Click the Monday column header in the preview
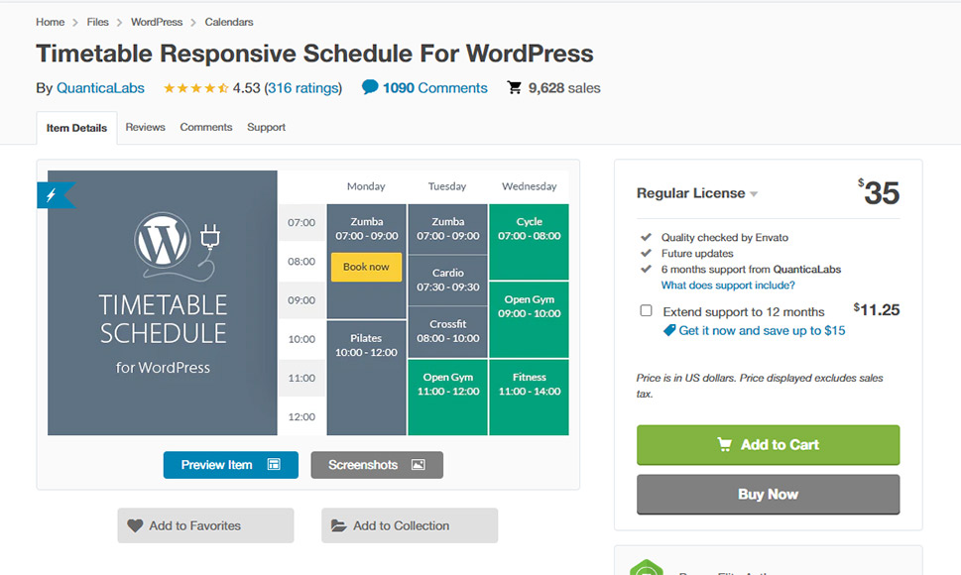Viewport: 961px width, 575px height. (366, 186)
